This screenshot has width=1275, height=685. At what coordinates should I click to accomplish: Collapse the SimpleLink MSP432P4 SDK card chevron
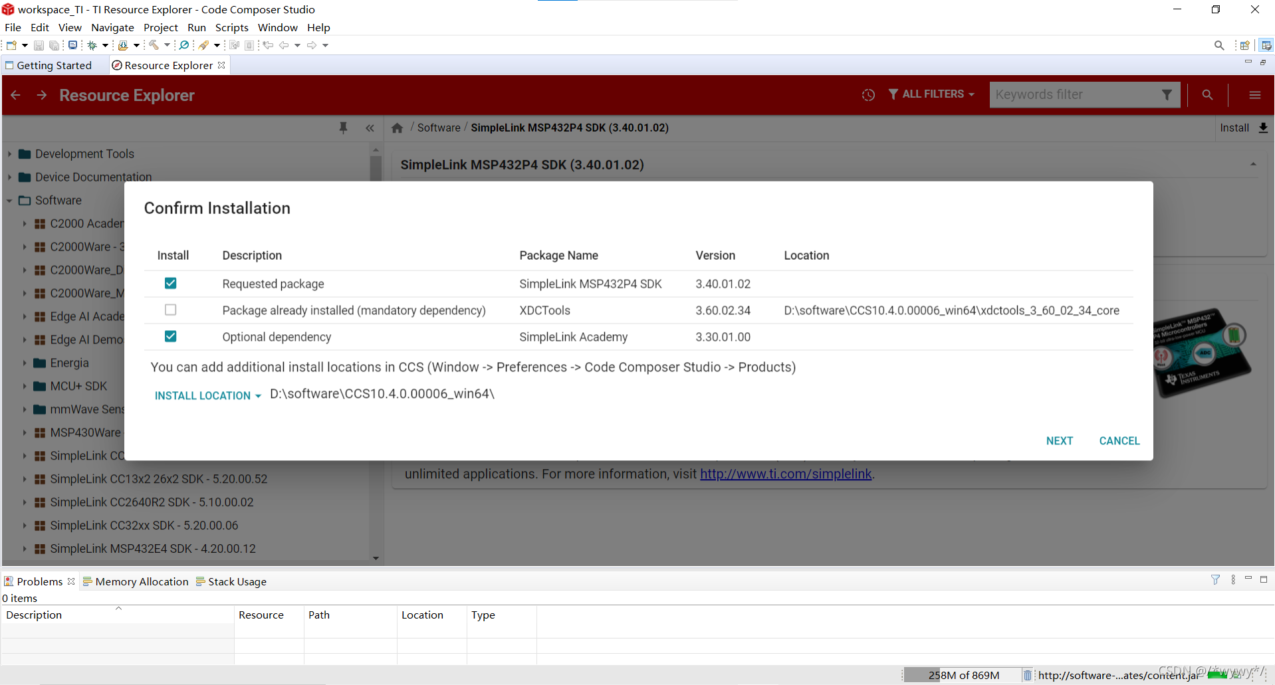tap(1253, 164)
